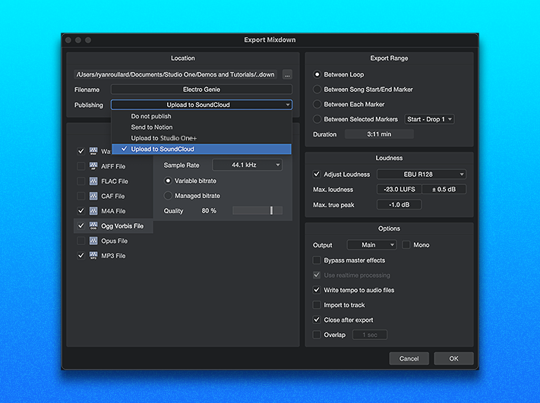
Task: Enable the CAF File checkbox
Action: coord(81,196)
